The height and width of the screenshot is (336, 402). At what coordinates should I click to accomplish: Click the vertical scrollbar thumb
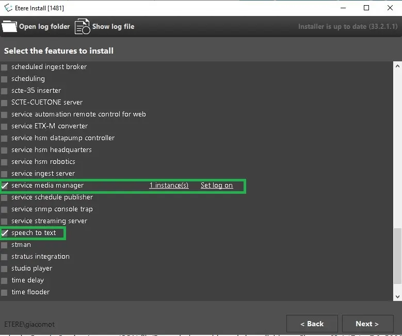[397, 256]
